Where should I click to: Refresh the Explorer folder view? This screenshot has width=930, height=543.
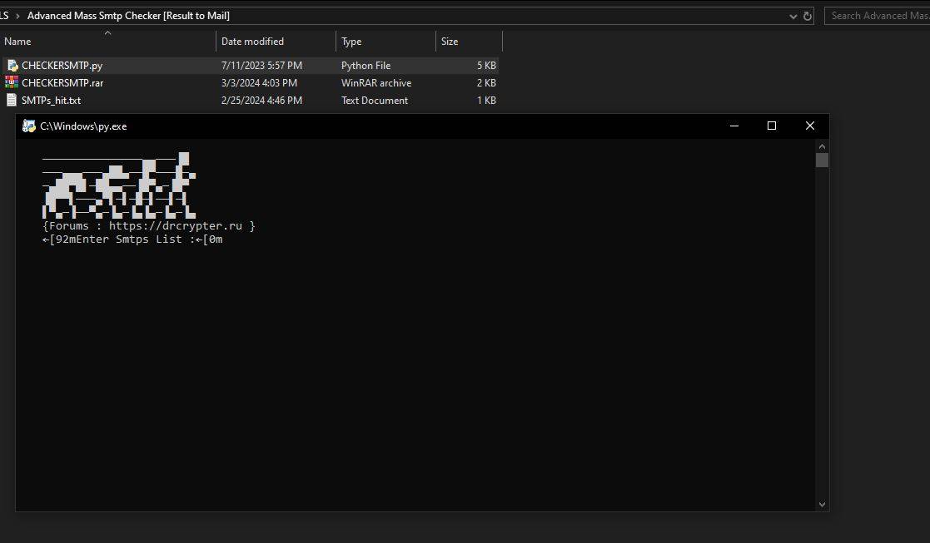[808, 16]
